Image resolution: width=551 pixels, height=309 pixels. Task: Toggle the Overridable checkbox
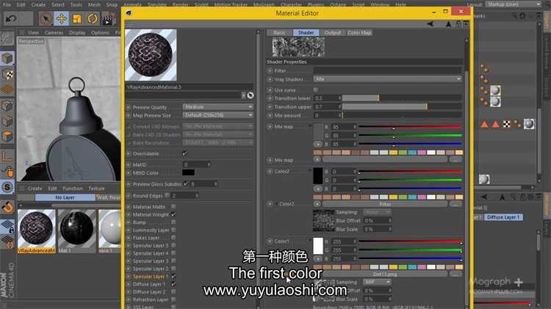click(185, 153)
